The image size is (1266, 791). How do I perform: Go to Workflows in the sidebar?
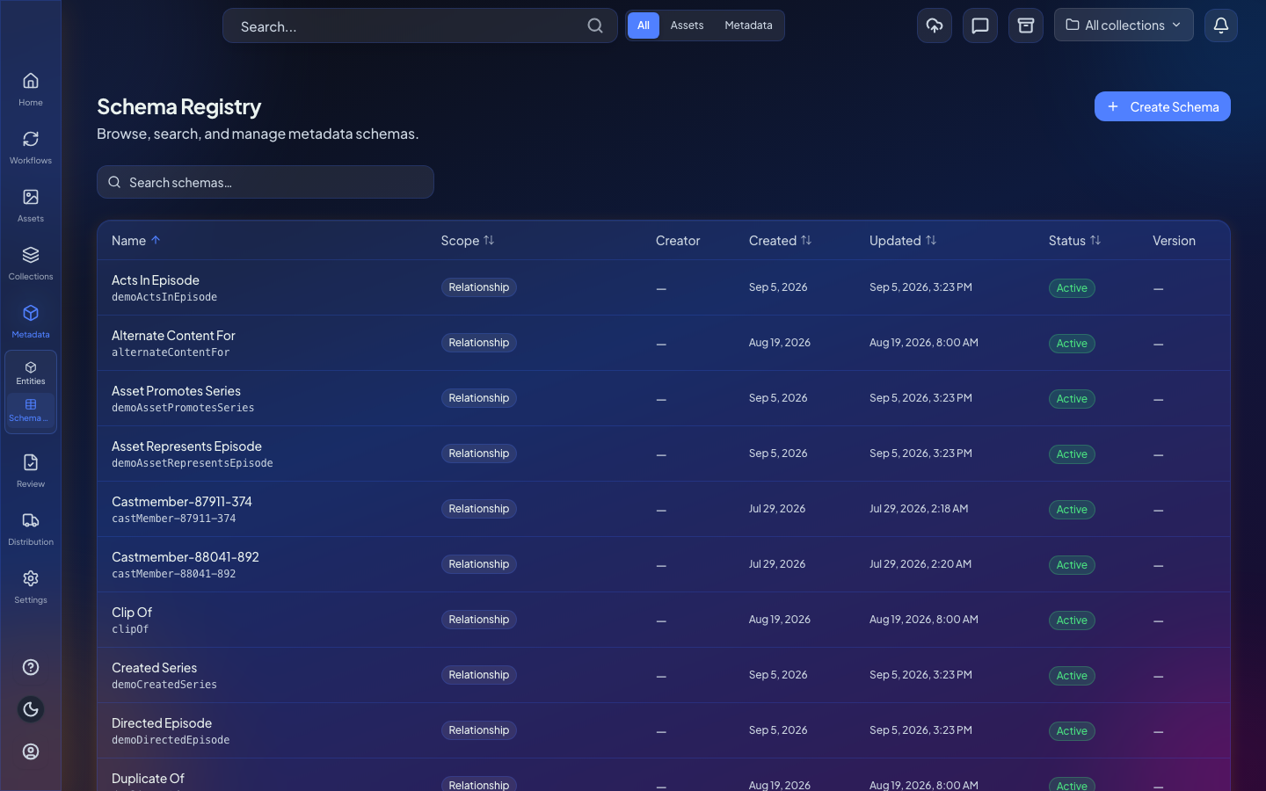click(x=31, y=148)
